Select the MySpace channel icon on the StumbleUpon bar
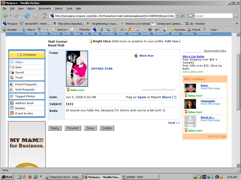The width and height of the screenshot is (241, 180). click(94, 29)
